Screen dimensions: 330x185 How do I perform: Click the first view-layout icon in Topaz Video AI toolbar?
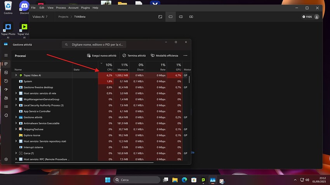point(160,17)
